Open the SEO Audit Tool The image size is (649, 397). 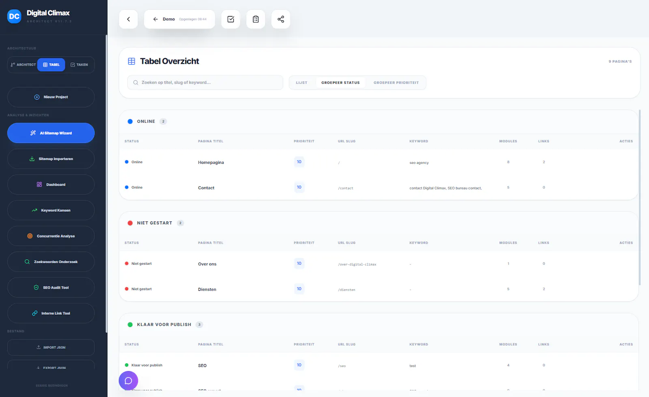pyautogui.click(x=51, y=288)
